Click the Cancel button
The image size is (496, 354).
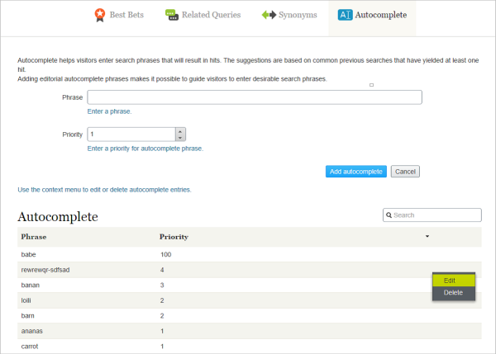click(405, 172)
